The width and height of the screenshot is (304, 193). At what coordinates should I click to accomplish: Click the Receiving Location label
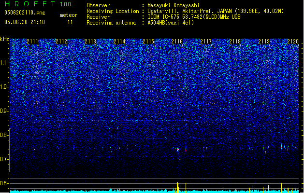[113, 11]
